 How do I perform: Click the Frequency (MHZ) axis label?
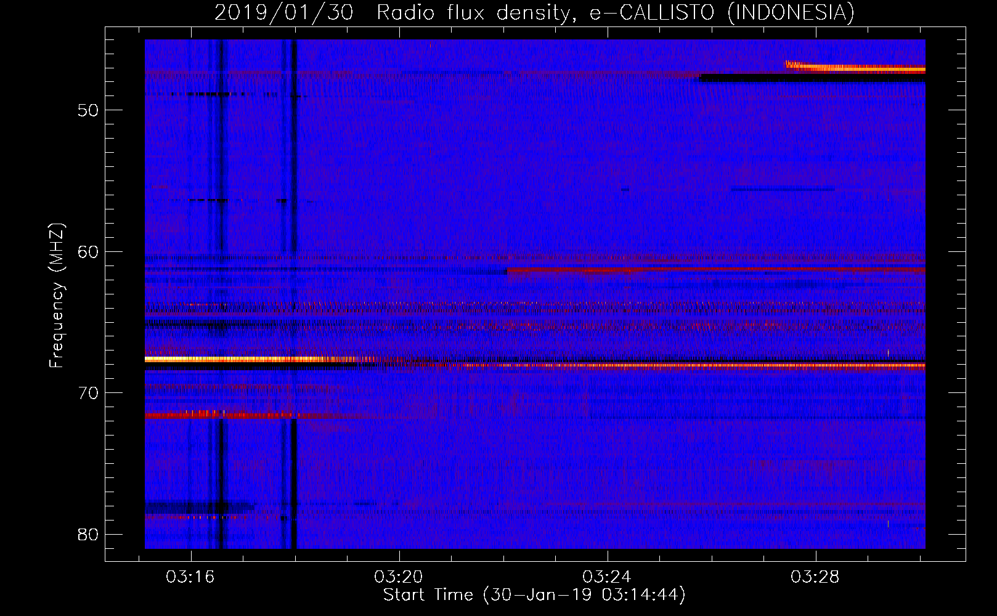[57, 296]
